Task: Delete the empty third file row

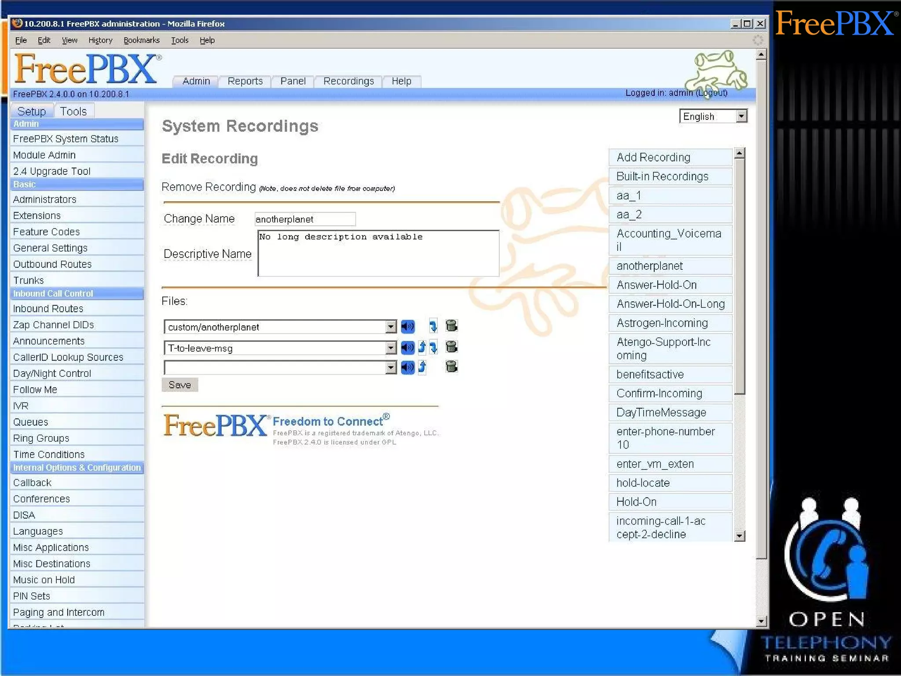Action: [x=451, y=366]
